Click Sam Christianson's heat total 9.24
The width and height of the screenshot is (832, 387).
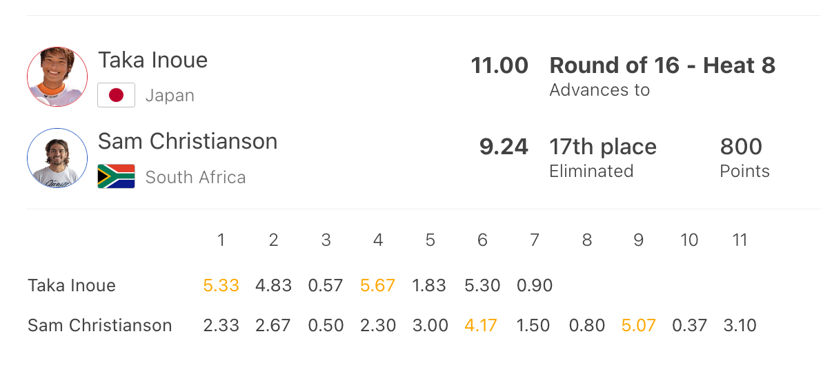coord(504,147)
